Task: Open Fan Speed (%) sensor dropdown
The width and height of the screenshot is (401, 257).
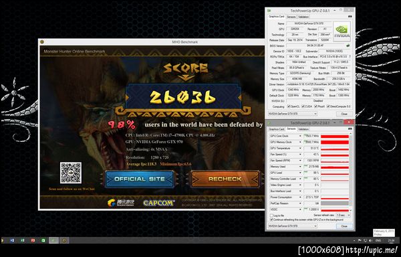Action: click(x=300, y=155)
